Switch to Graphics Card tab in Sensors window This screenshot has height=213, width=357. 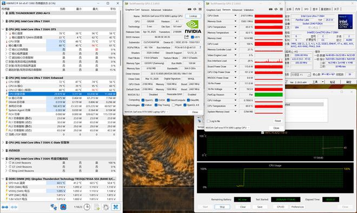click(213, 10)
